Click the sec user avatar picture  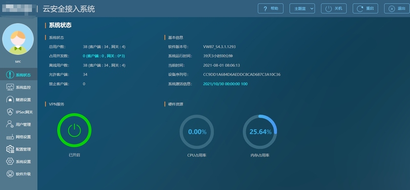pyautogui.click(x=18, y=39)
